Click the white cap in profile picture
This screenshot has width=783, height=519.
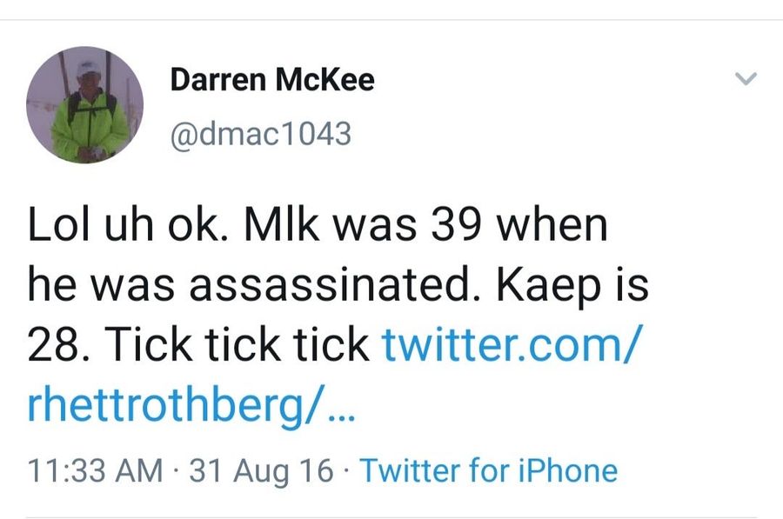coord(88,67)
